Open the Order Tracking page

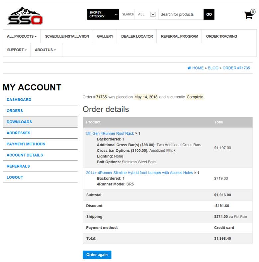pyautogui.click(x=221, y=36)
